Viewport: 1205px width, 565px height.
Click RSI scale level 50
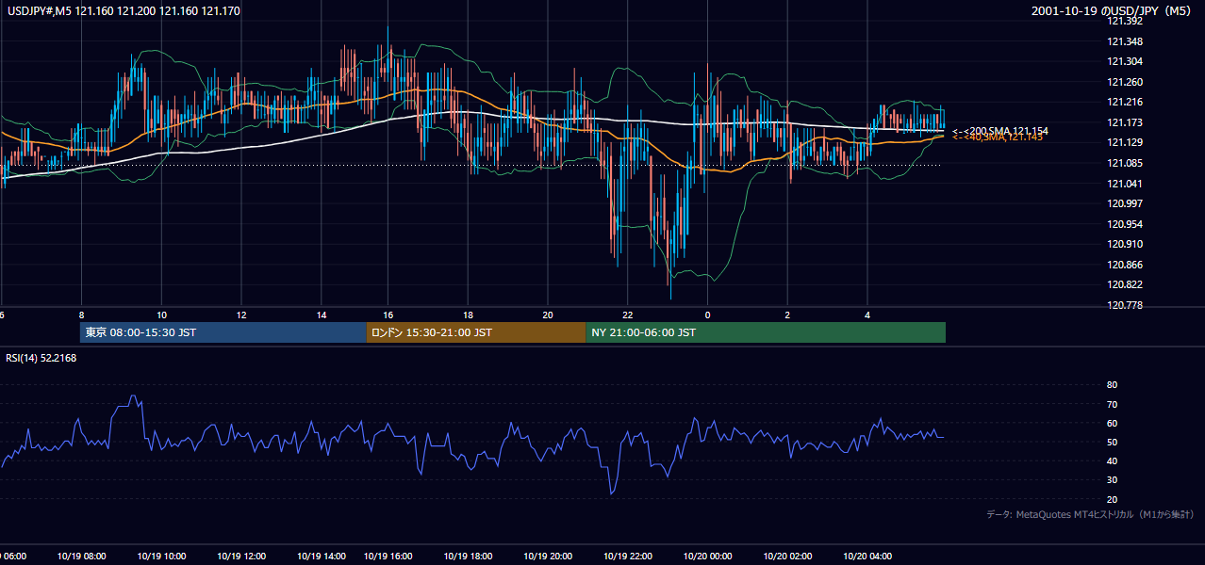(x=1112, y=442)
